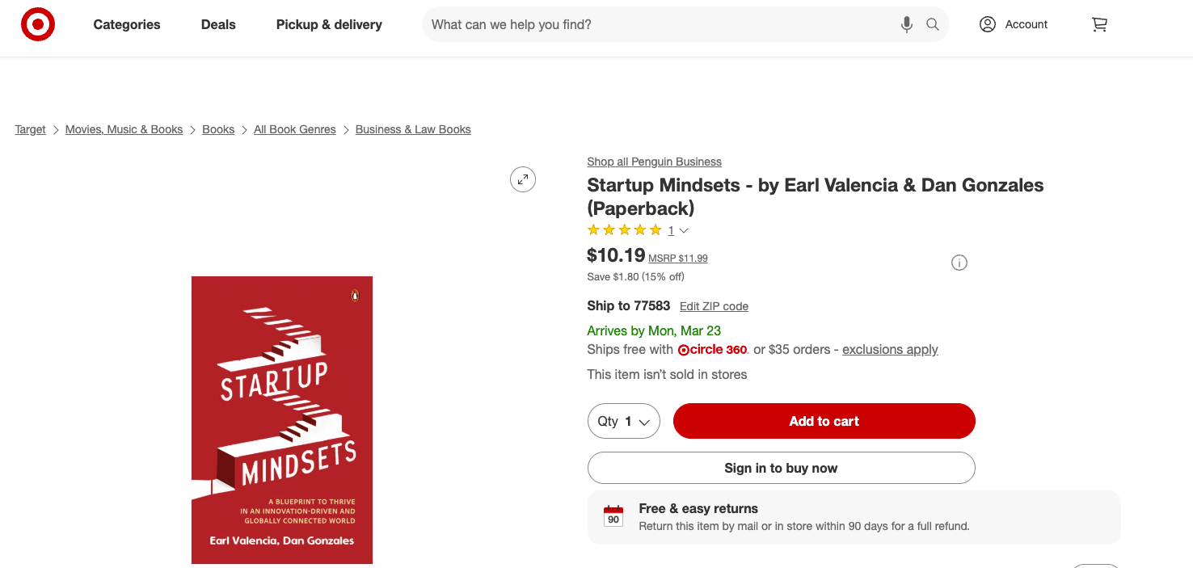Image resolution: width=1193 pixels, height=568 pixels.
Task: Click the Add to cart button
Action: [824, 421]
